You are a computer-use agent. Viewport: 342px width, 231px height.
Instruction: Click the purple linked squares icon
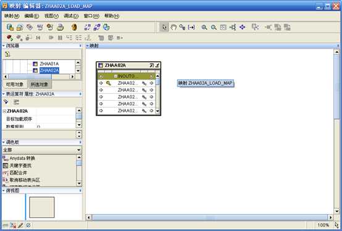coord(97,27)
